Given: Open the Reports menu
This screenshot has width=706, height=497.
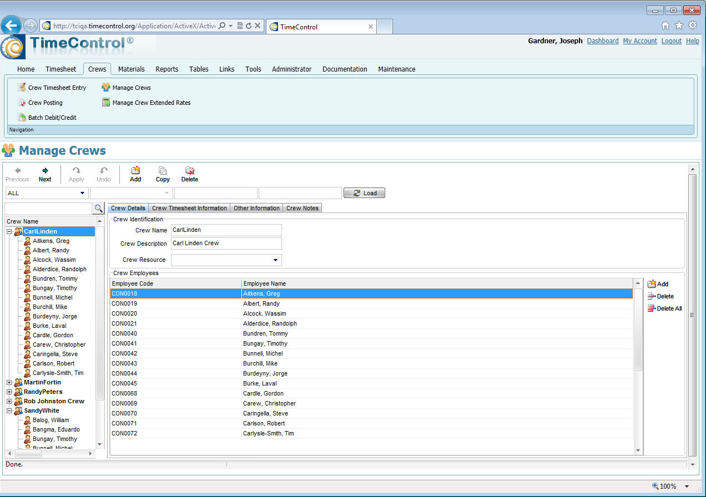Looking at the screenshot, I should pyautogui.click(x=167, y=69).
